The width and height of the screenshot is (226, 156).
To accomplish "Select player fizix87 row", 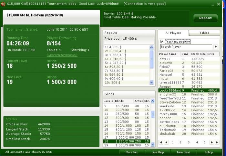I will pos(189,67).
